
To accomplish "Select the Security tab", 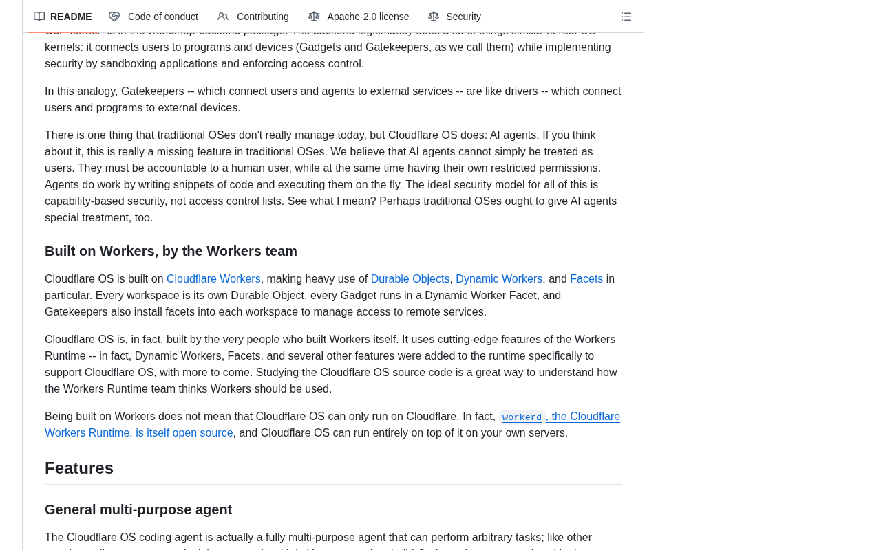I will click(x=455, y=16).
